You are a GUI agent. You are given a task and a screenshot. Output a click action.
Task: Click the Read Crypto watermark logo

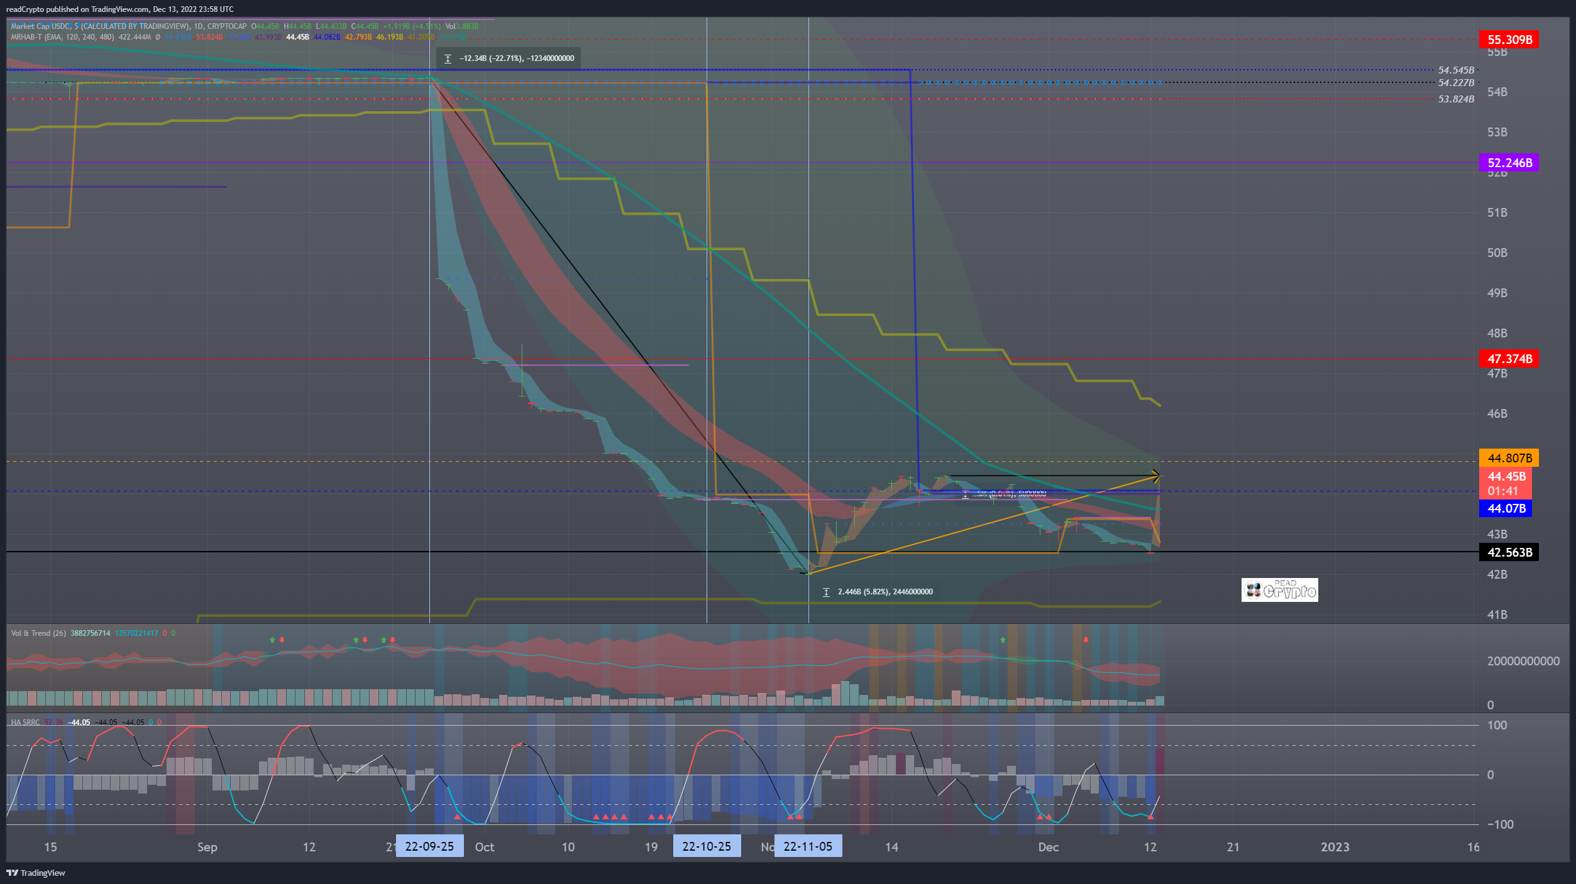click(1279, 590)
